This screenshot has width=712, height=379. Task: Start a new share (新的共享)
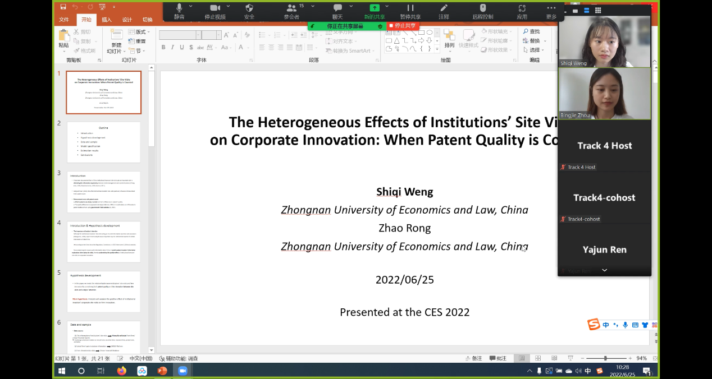[375, 8]
